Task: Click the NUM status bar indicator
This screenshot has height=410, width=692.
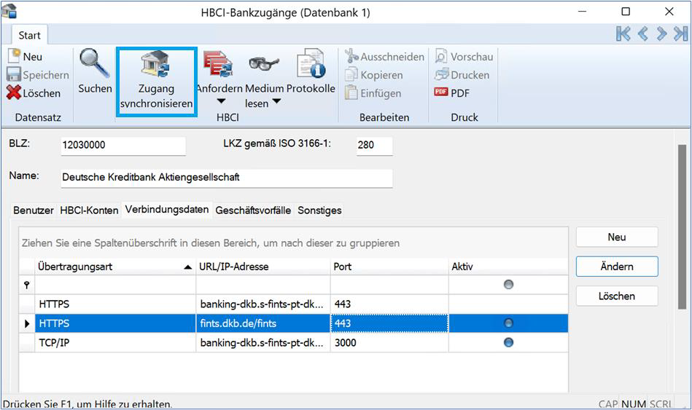Action: [634, 404]
